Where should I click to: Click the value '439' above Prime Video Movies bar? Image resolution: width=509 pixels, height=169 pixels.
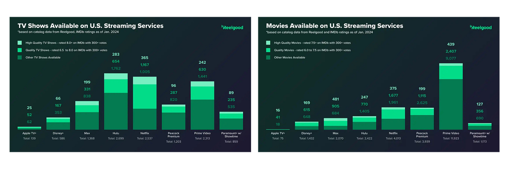pos(451,44)
